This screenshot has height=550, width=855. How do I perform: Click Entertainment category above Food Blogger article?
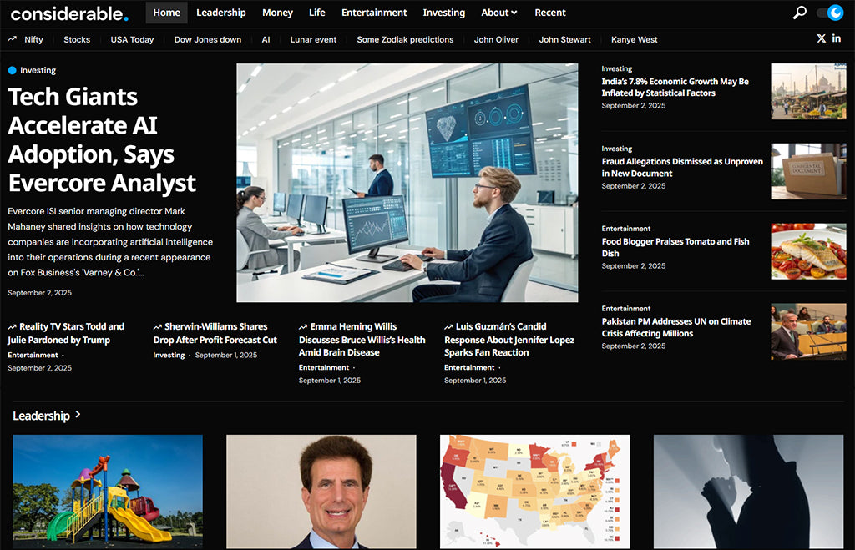click(626, 229)
